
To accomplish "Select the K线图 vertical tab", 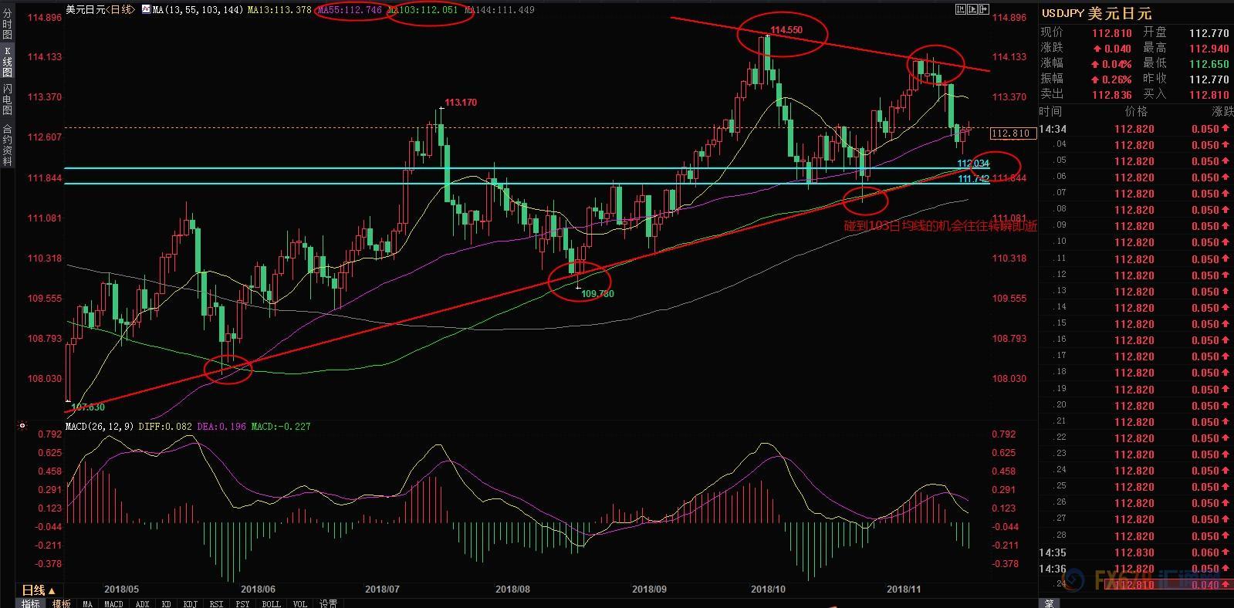I will click(x=7, y=61).
